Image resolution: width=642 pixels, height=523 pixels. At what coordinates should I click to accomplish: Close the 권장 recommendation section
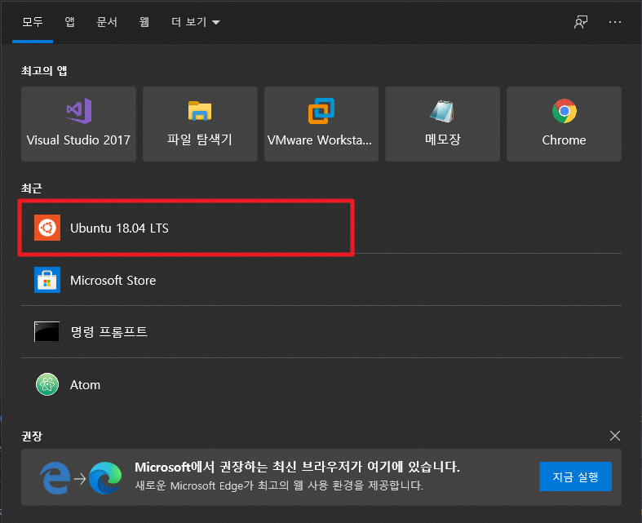pyautogui.click(x=614, y=436)
